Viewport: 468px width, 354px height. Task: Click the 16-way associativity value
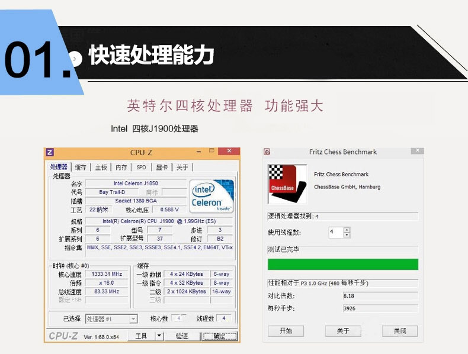(222, 291)
